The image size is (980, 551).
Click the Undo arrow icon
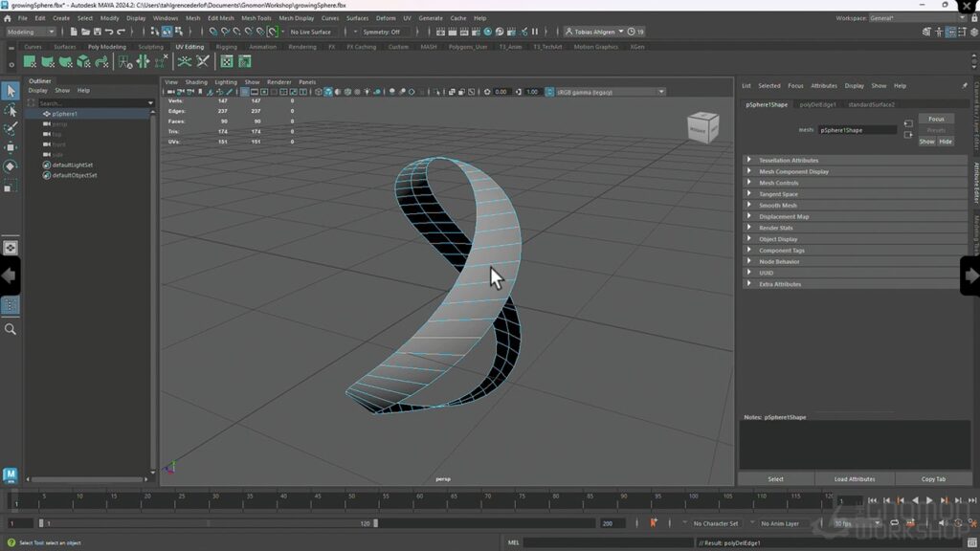click(x=109, y=32)
